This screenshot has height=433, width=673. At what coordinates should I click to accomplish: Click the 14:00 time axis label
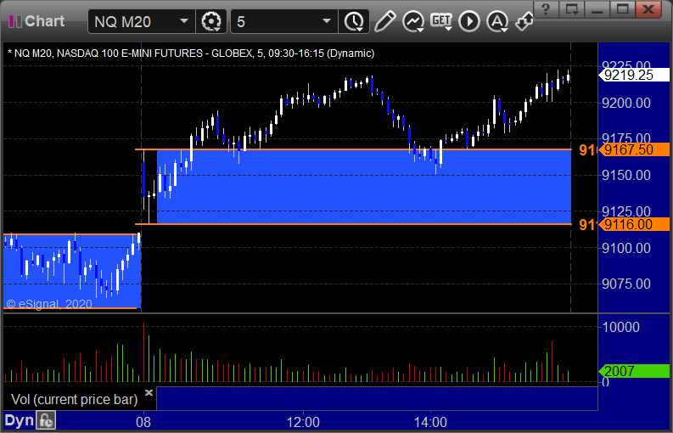(x=430, y=422)
